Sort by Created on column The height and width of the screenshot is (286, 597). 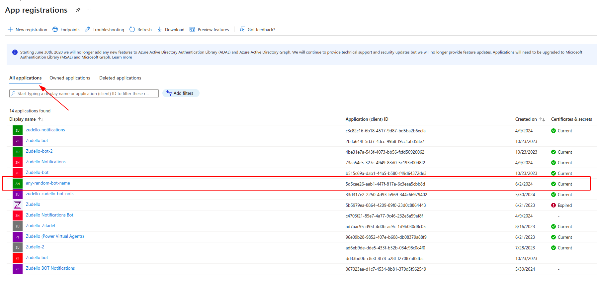(x=530, y=119)
